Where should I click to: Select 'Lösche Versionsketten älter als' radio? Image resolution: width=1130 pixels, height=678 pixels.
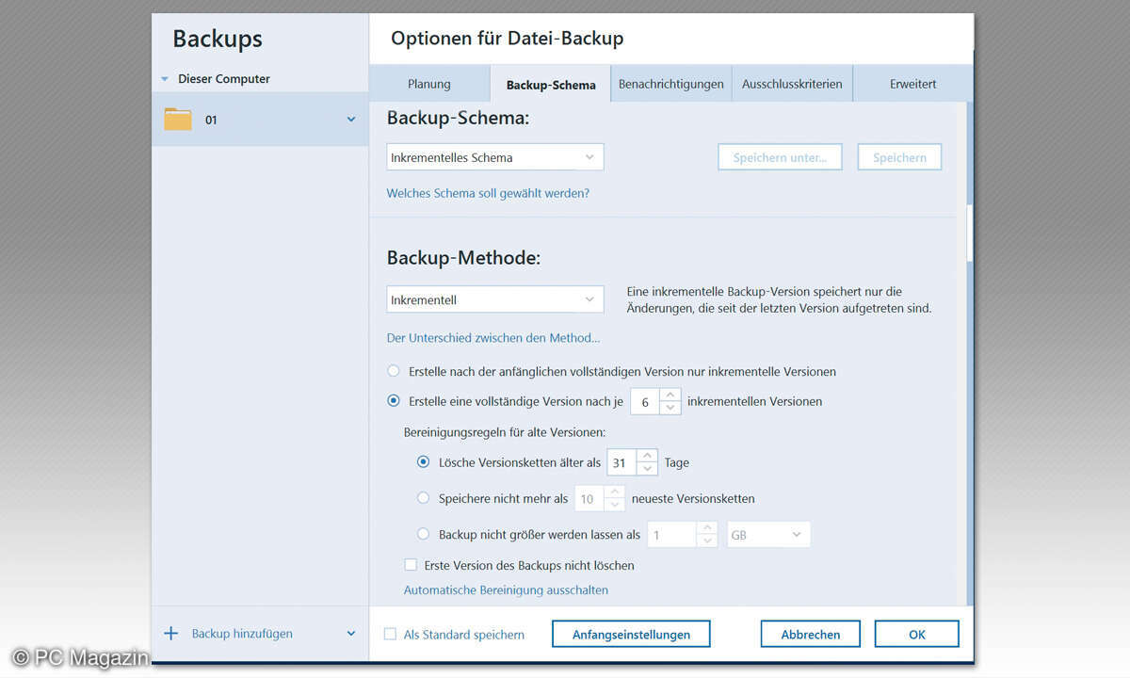coord(424,462)
